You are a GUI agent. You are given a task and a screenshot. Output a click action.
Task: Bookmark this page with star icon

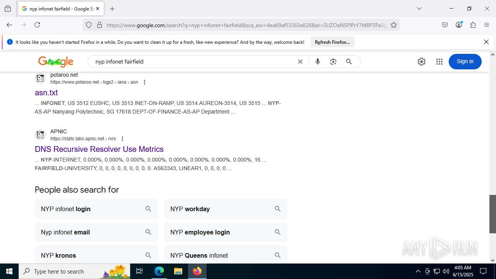pyautogui.click(x=394, y=25)
